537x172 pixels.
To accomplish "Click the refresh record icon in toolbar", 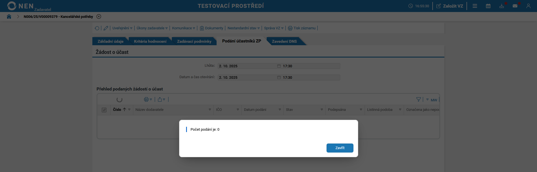I will (97, 28).
